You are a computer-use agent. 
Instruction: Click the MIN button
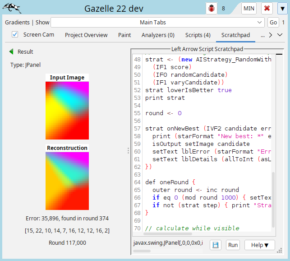pos(249,8)
